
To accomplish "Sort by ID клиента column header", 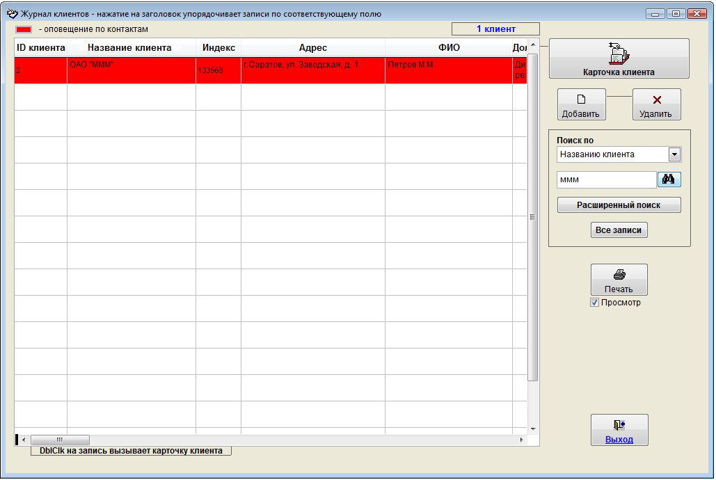I will click(x=40, y=47).
